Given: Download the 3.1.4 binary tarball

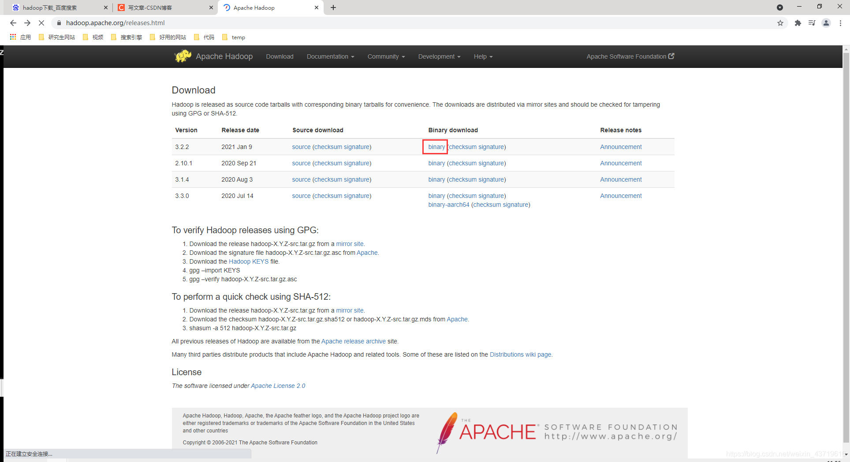Looking at the screenshot, I should coord(436,179).
